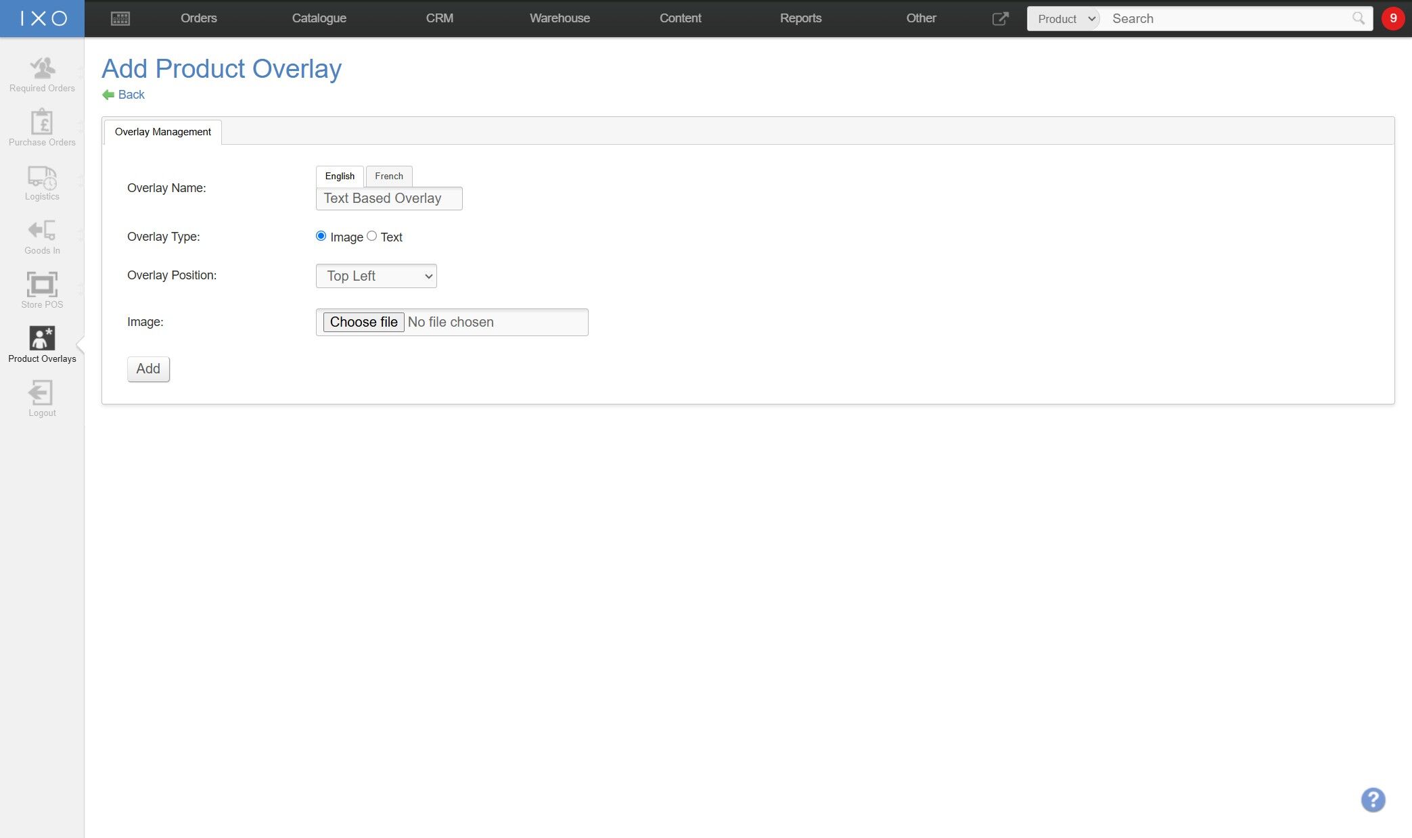Expand the Overlay Position dropdown
1412x838 pixels.
pos(376,276)
